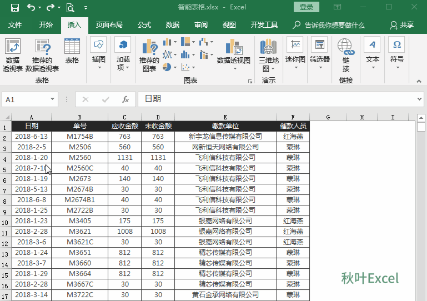Switch to the 公式 (Formulas) tab
This screenshot has width=427, height=301.
click(144, 25)
